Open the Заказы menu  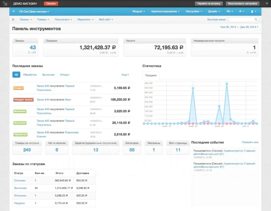26,20
